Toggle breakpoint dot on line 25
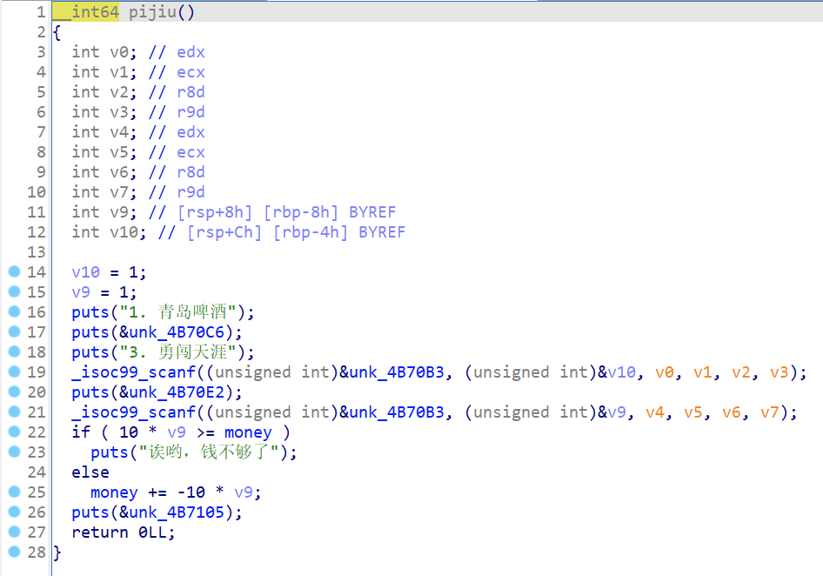This screenshot has width=823, height=576. click(x=14, y=492)
